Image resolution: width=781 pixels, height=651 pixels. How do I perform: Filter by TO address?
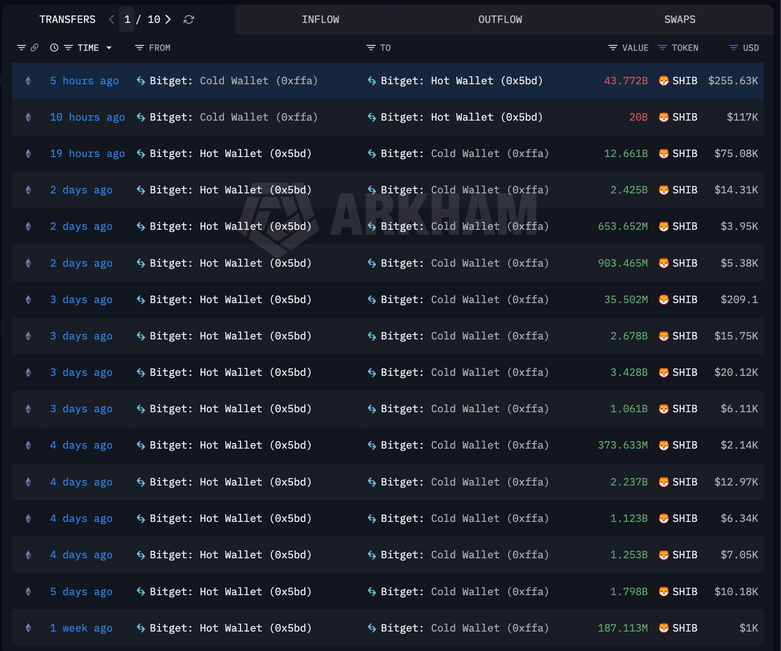point(371,48)
